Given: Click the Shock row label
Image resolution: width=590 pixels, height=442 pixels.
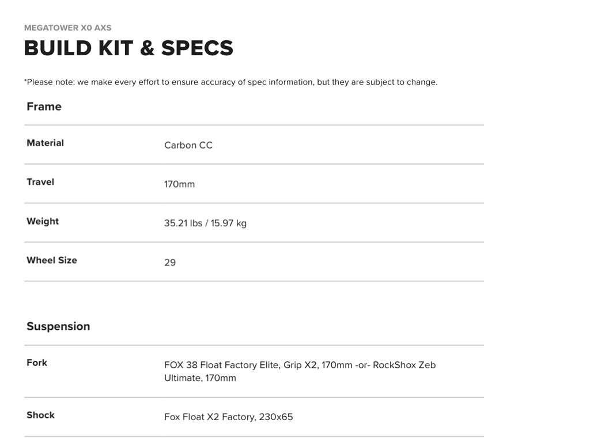Looking at the screenshot, I should click(40, 415).
